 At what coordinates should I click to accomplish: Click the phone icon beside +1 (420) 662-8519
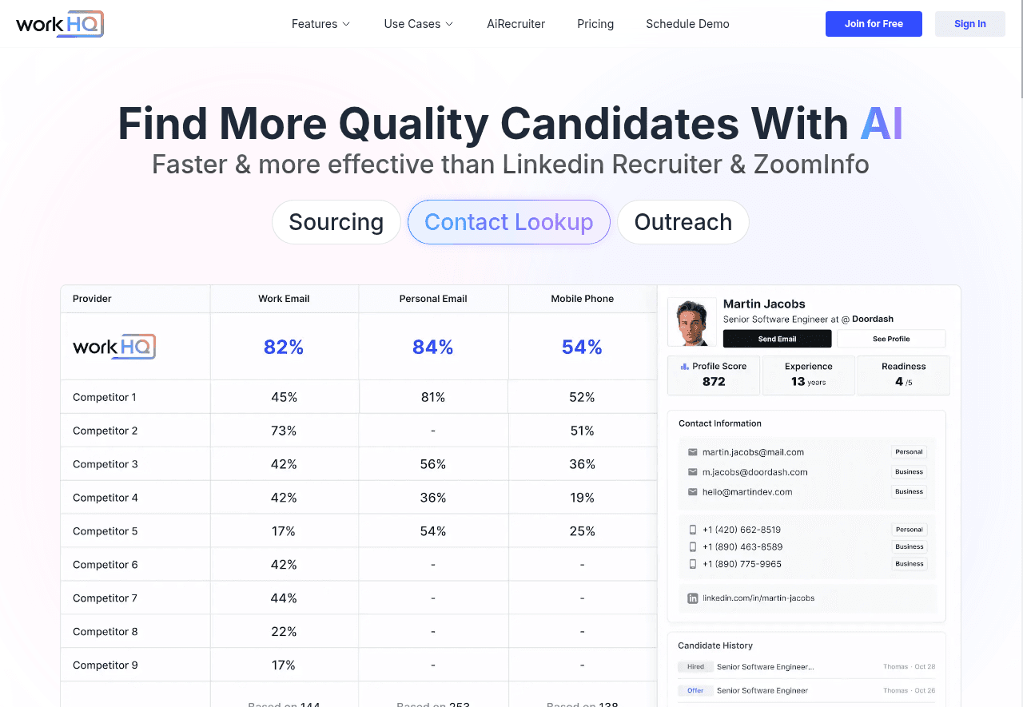693,530
